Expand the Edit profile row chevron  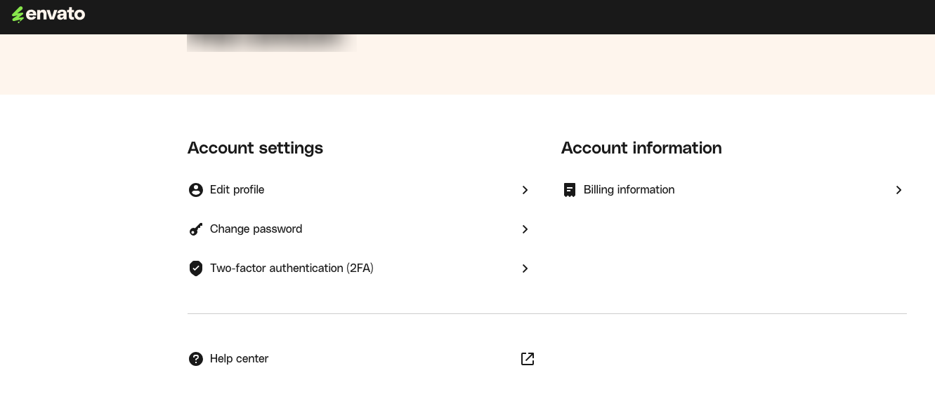[x=525, y=190]
